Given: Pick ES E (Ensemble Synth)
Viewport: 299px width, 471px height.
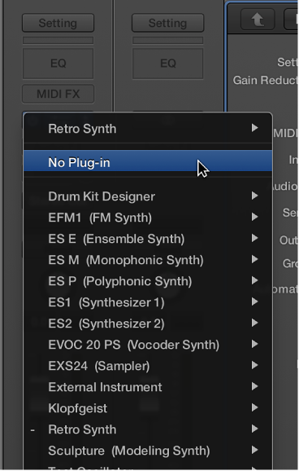Looking at the screenshot, I should [x=148, y=239].
